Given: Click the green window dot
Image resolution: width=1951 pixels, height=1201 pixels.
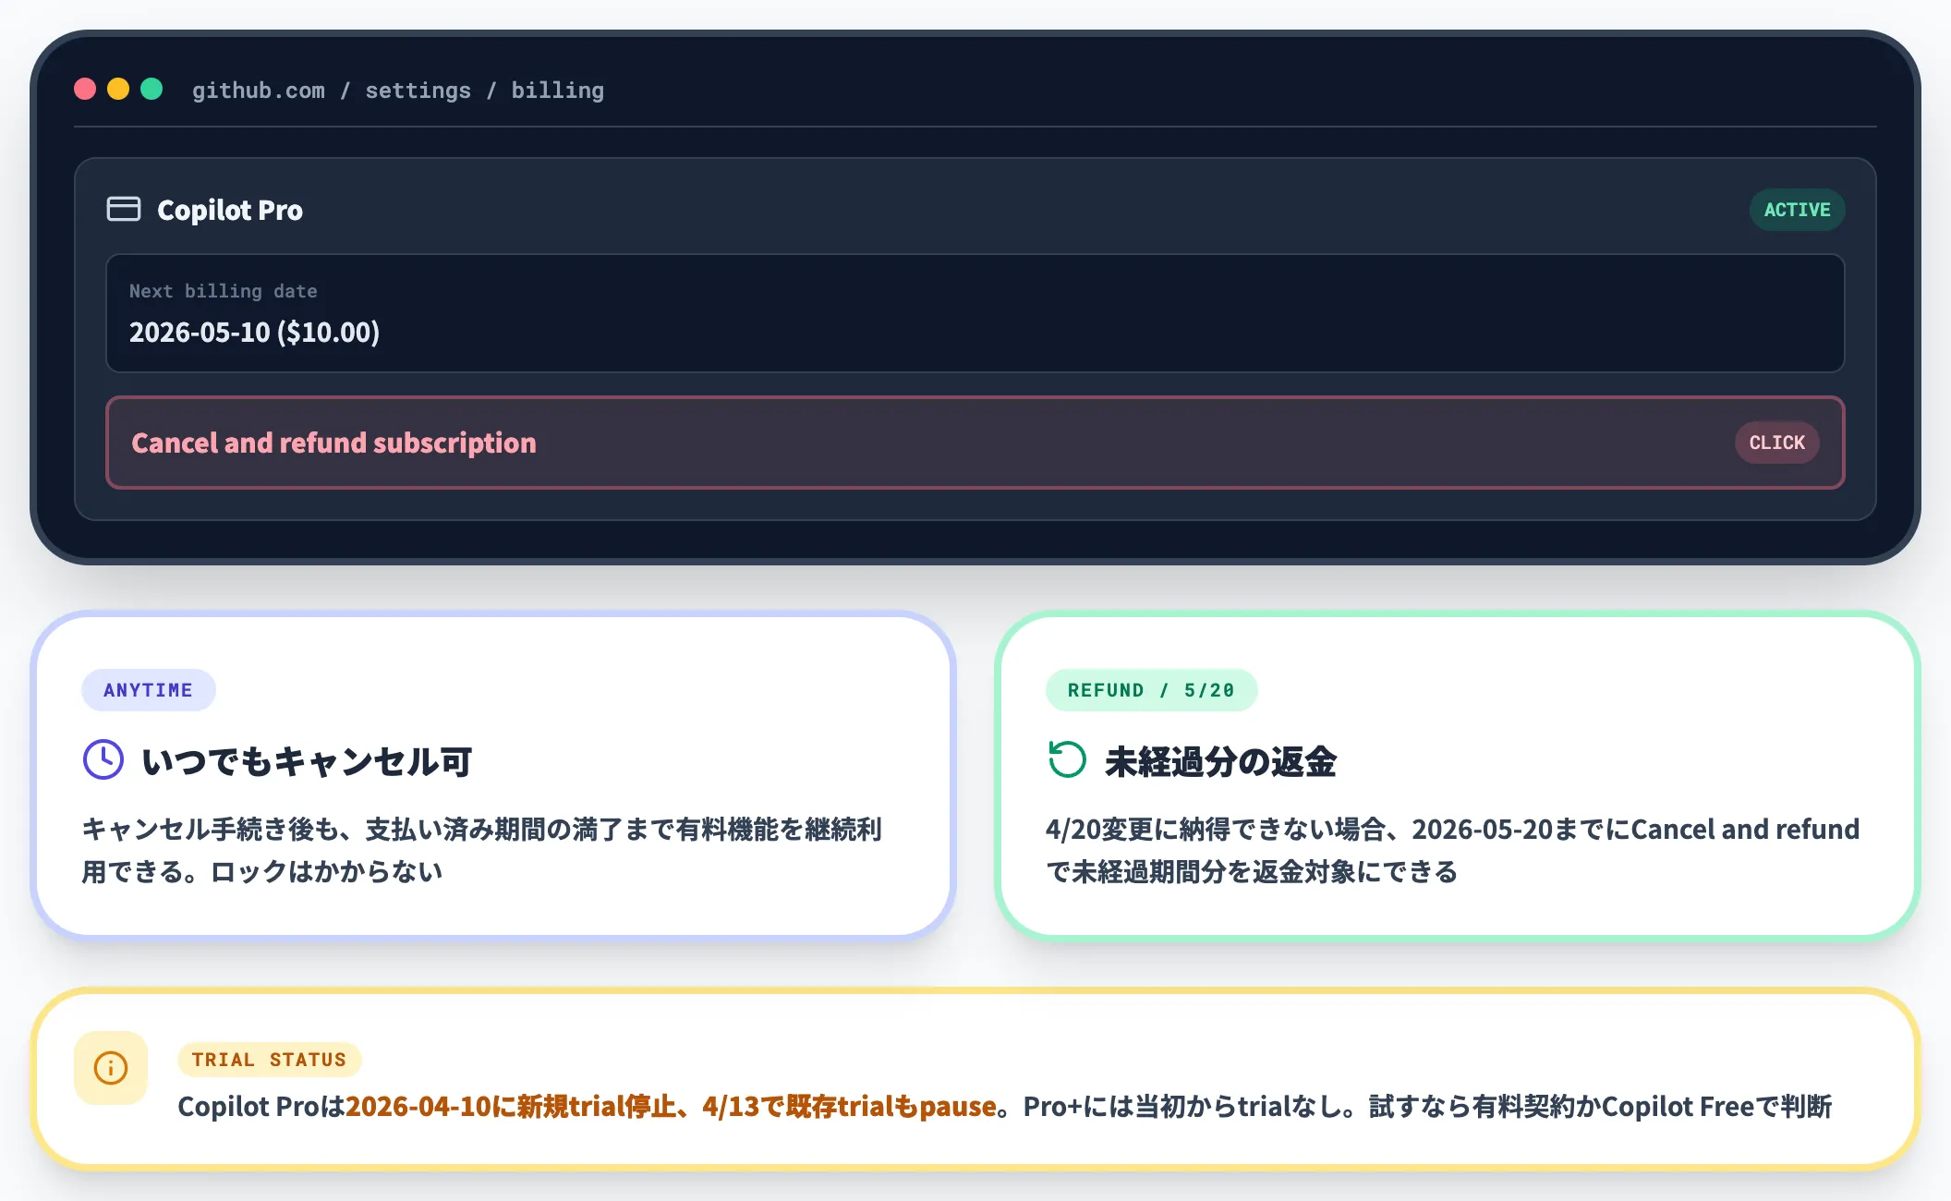Looking at the screenshot, I should [x=151, y=90].
